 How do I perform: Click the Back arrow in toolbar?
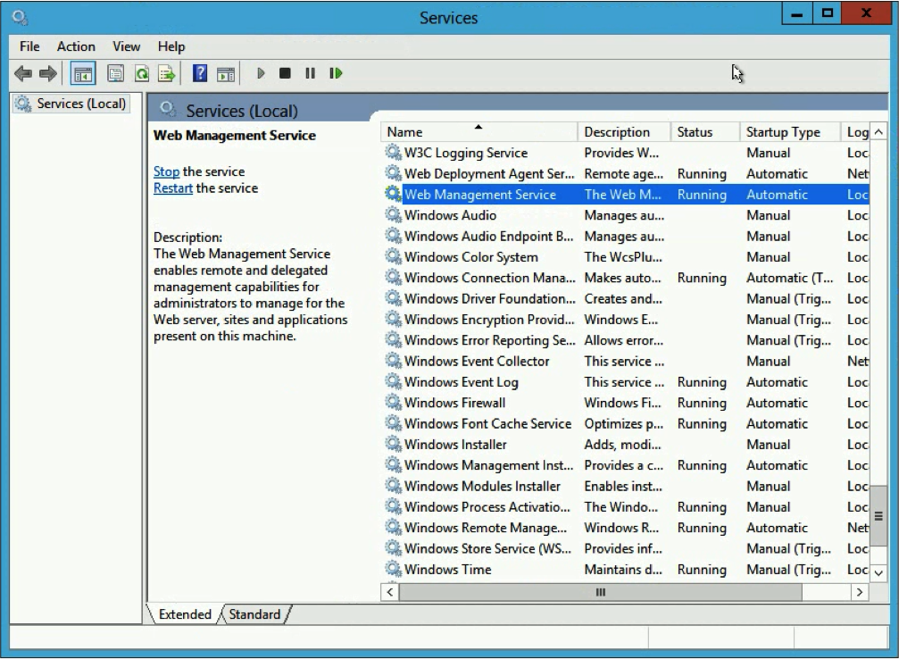(23, 73)
